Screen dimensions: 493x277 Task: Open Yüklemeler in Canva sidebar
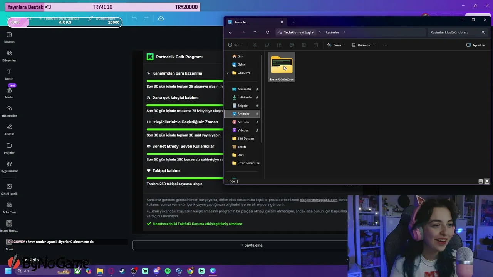(9, 111)
